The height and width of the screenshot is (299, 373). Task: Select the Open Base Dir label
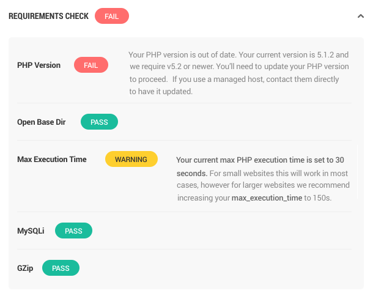point(41,122)
